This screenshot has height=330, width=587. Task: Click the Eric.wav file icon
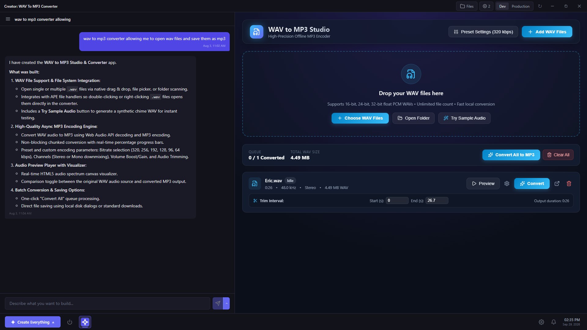click(x=254, y=184)
